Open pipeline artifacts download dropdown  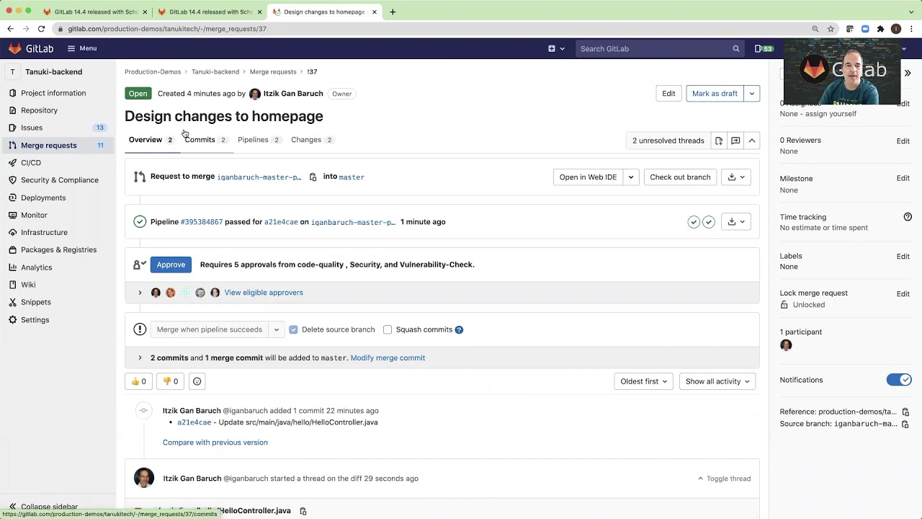736,222
